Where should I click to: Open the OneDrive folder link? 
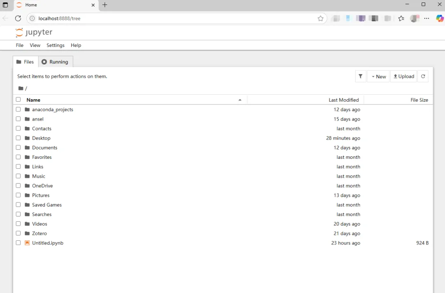[x=42, y=186]
